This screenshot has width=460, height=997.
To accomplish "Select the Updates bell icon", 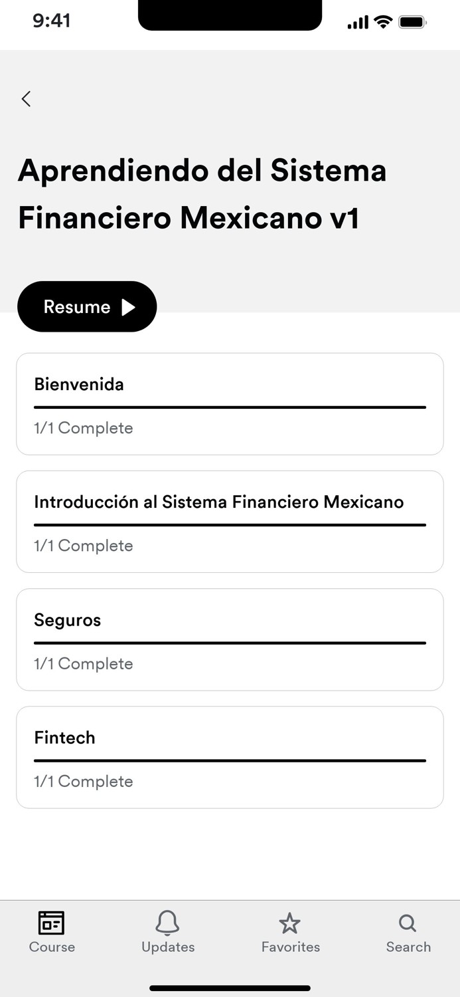I will tap(167, 923).
